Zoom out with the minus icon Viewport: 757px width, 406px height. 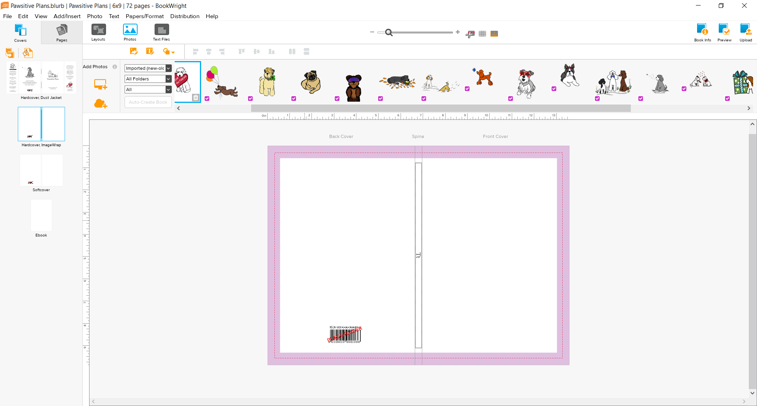click(372, 32)
